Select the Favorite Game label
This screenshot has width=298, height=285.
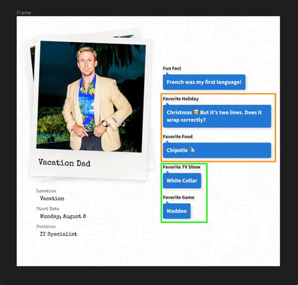coord(179,197)
